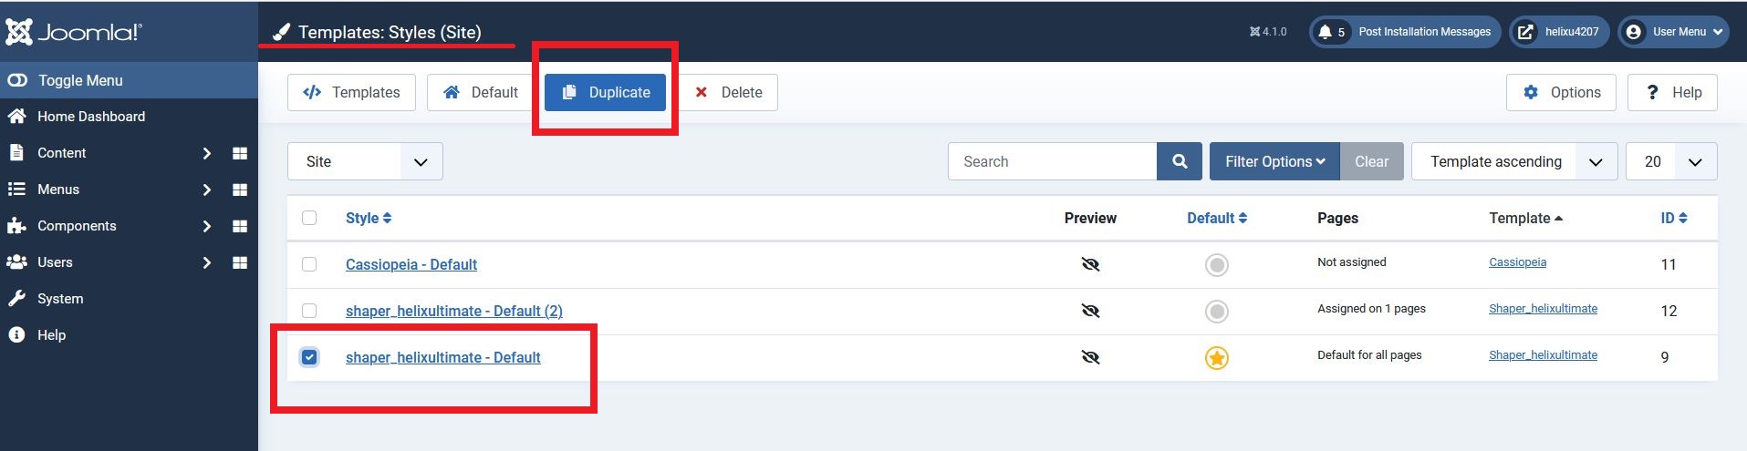Open Shaper_helixultimate template link in row 12
Screen dimensions: 1747x451
point(1543,309)
